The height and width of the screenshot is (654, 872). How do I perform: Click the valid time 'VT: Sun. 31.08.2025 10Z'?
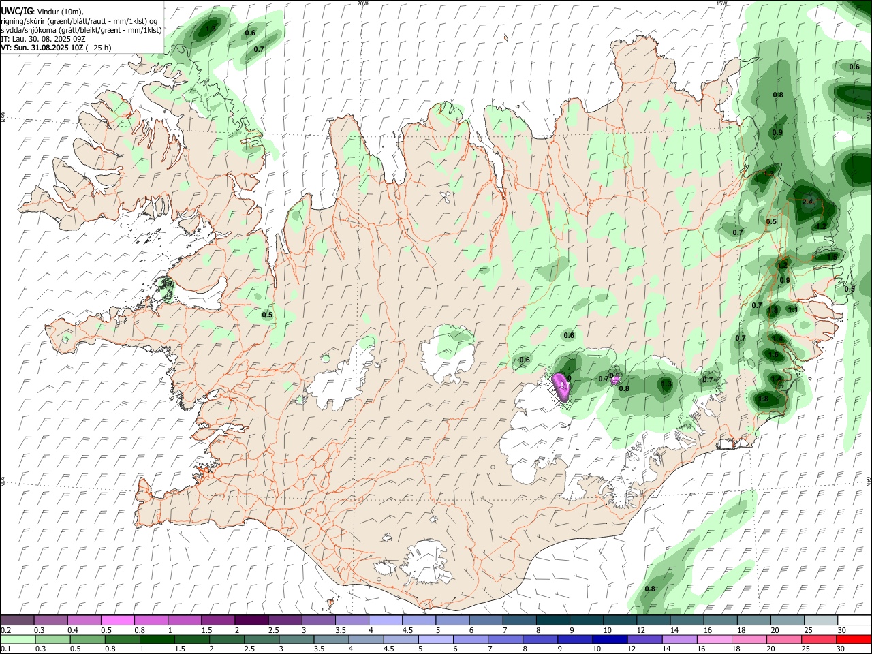click(42, 48)
